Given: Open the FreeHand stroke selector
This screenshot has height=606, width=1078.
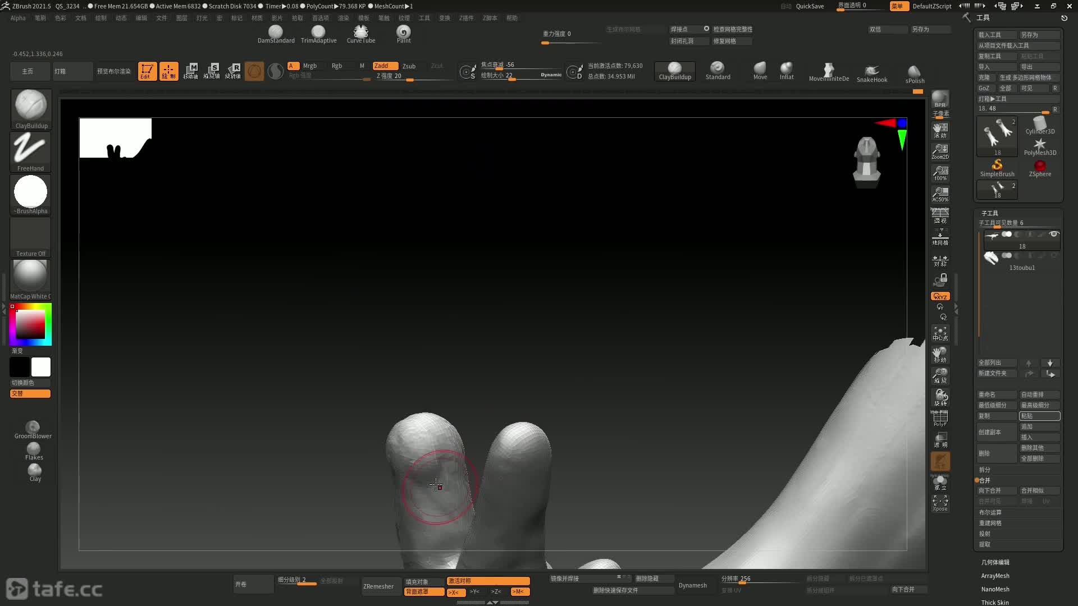Looking at the screenshot, I should [30, 151].
